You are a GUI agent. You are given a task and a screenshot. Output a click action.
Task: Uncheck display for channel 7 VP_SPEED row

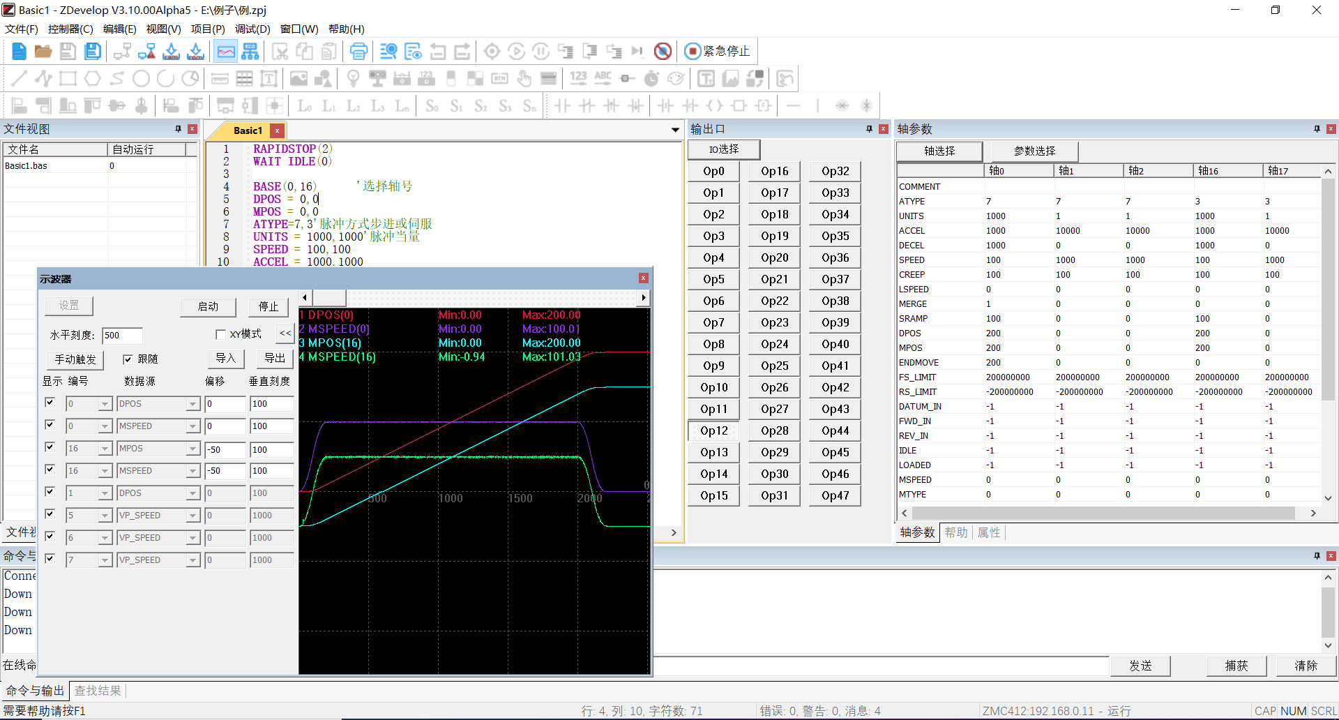click(50, 559)
